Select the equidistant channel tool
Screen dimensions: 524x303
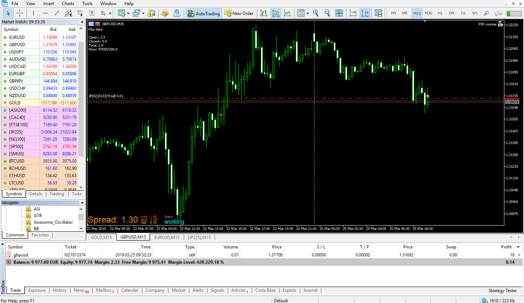tap(68, 13)
